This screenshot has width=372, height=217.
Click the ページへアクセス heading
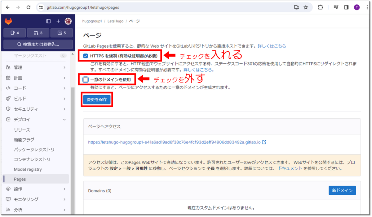coord(104,127)
